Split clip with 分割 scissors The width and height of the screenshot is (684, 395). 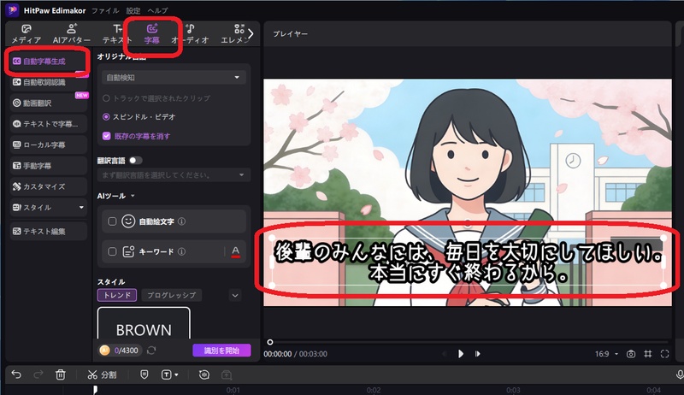102,375
